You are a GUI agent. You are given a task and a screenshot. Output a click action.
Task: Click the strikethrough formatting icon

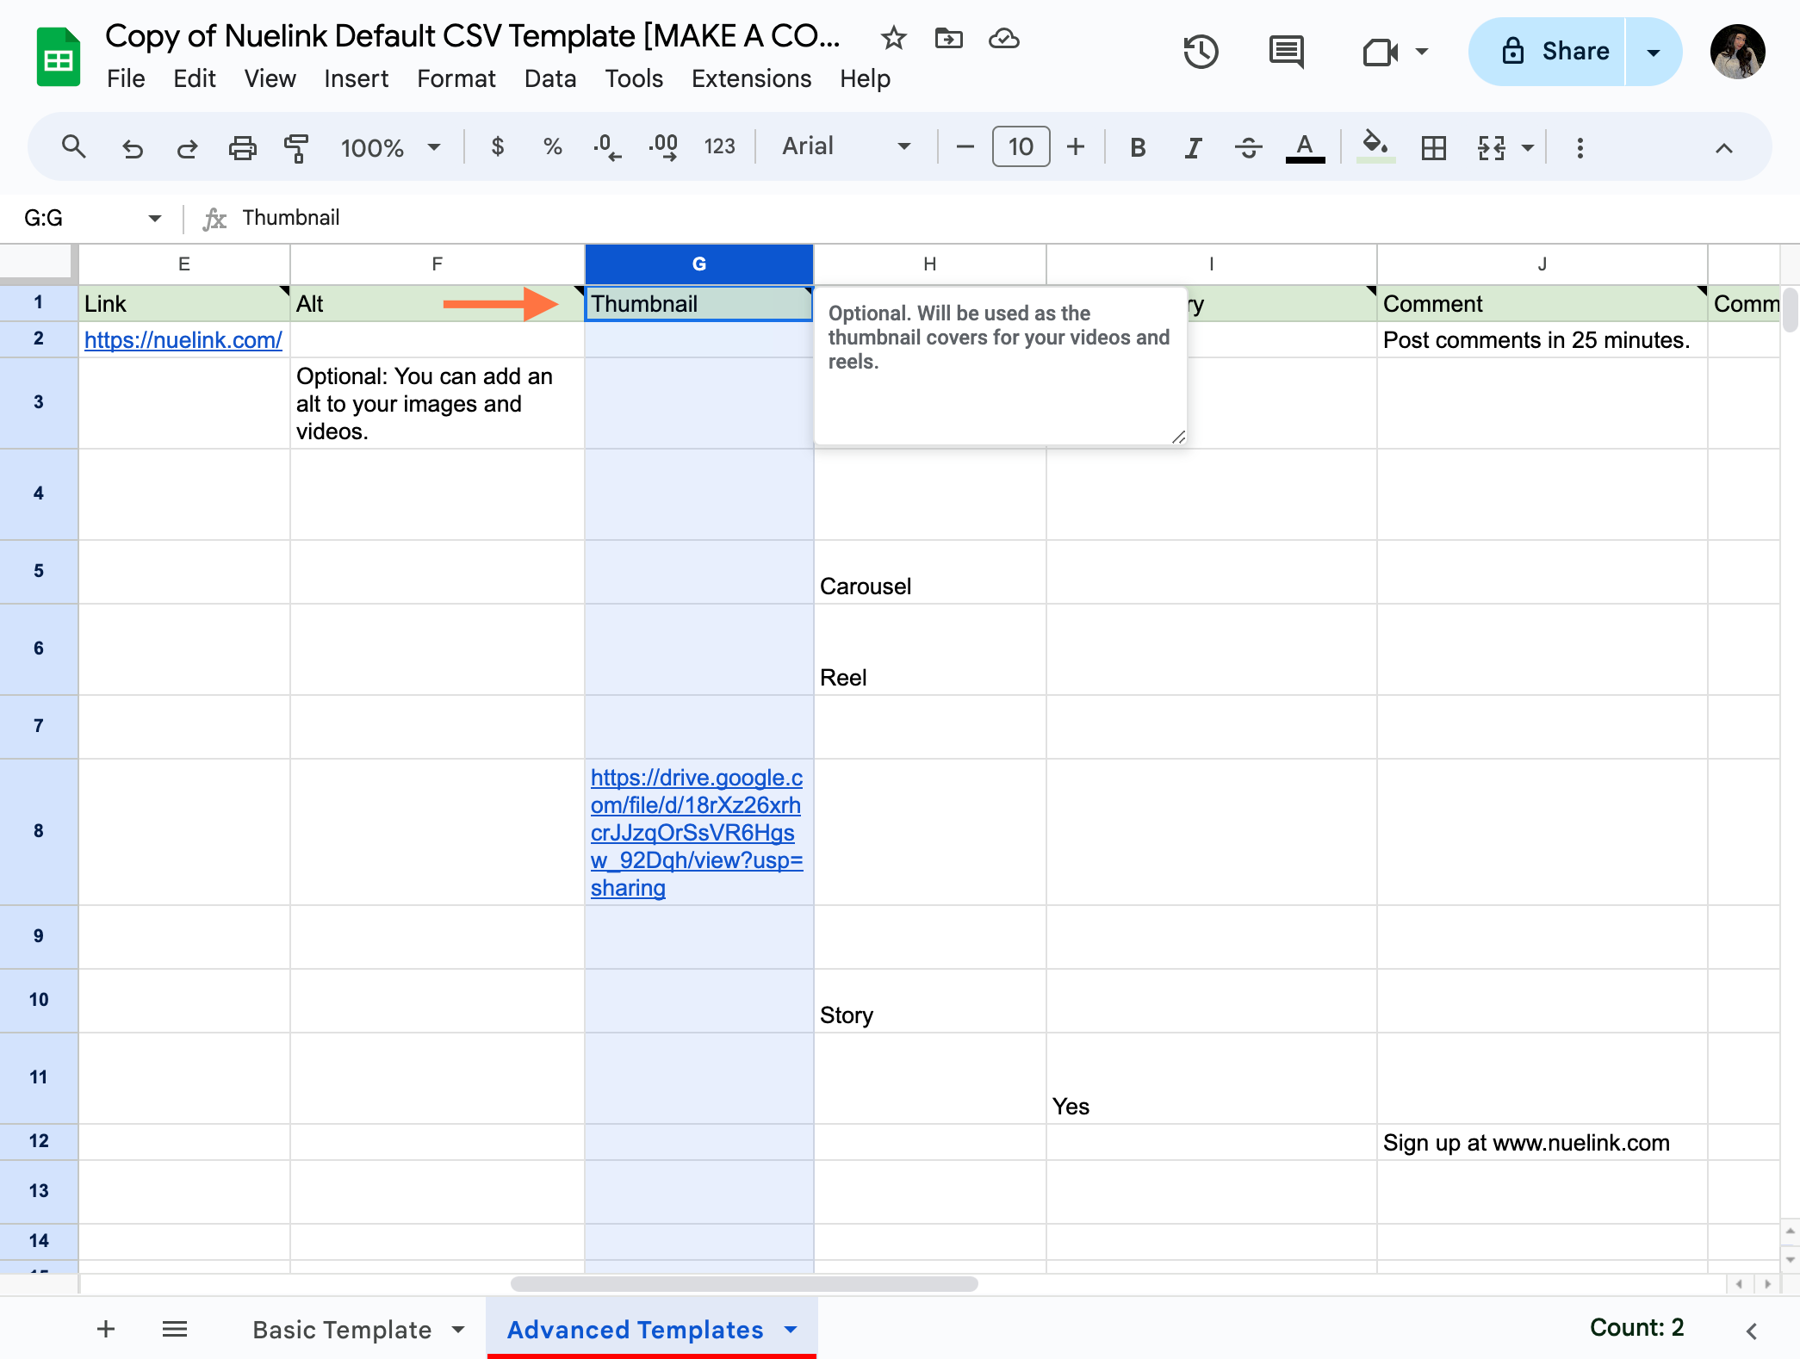click(1246, 148)
